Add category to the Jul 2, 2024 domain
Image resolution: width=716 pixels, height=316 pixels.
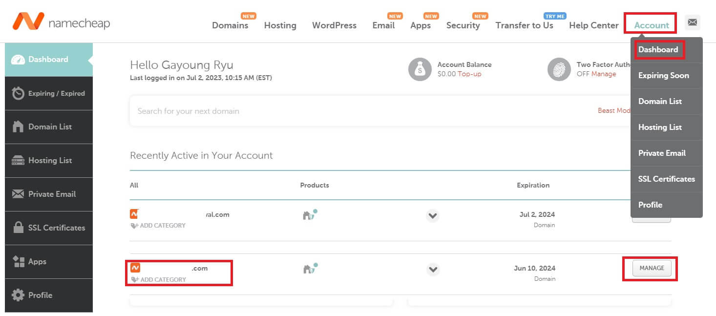click(158, 226)
